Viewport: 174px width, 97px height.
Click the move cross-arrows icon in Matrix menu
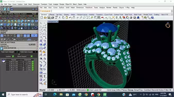tap(15, 28)
